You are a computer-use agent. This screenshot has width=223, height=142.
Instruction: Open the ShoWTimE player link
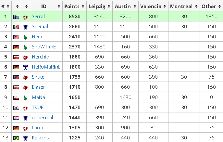tap(44, 47)
